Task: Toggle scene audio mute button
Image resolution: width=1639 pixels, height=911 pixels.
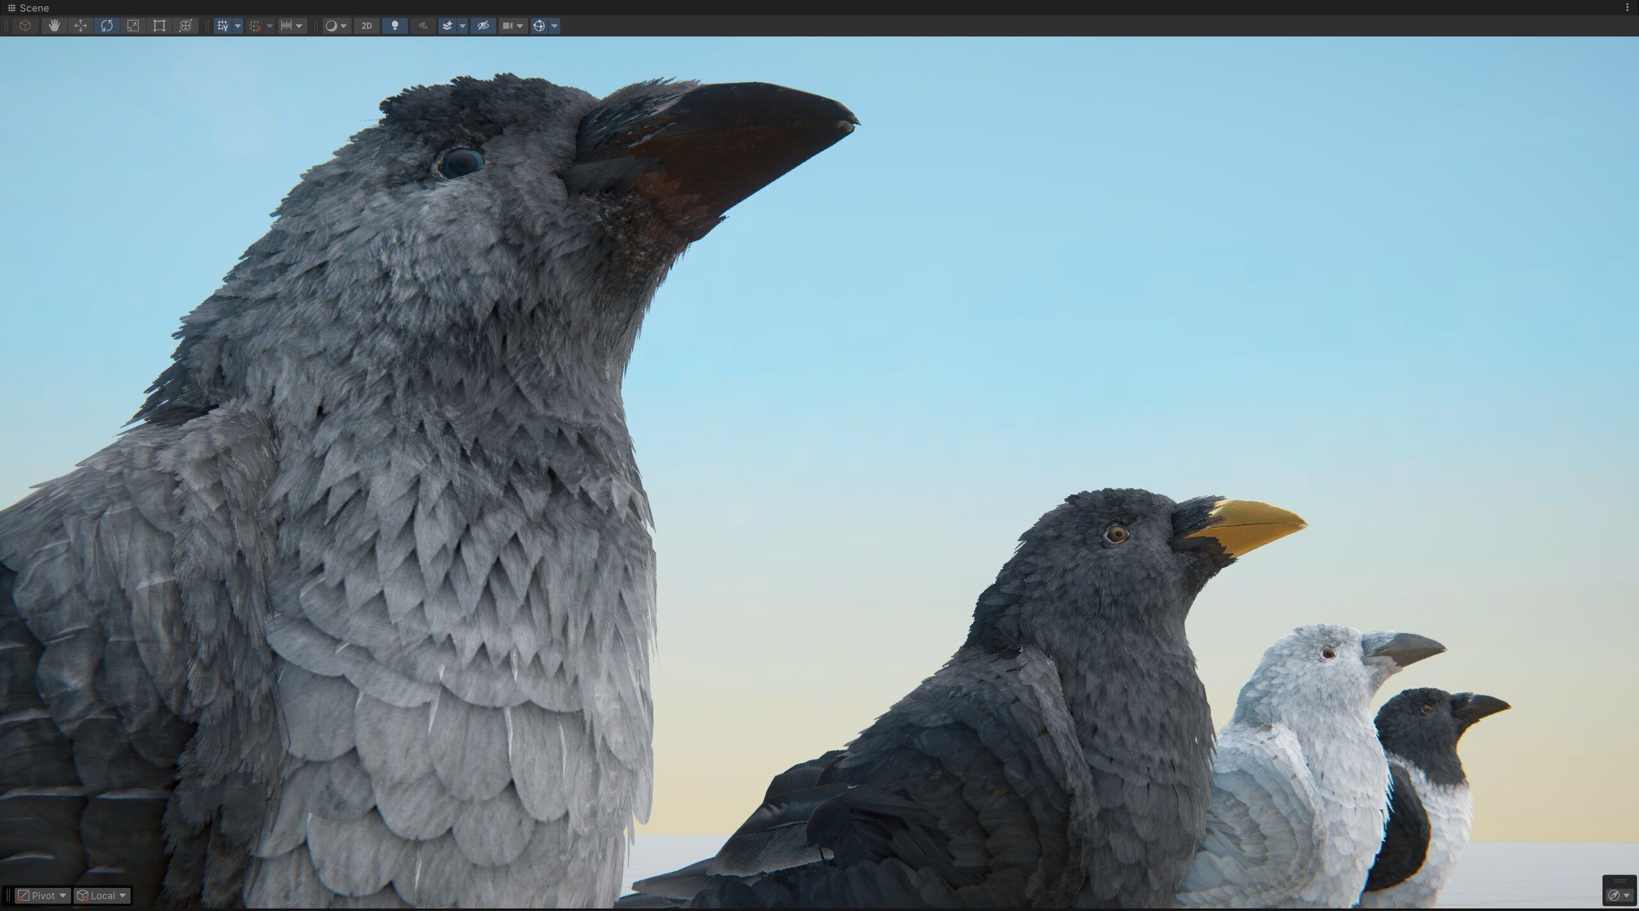Action: point(423,26)
